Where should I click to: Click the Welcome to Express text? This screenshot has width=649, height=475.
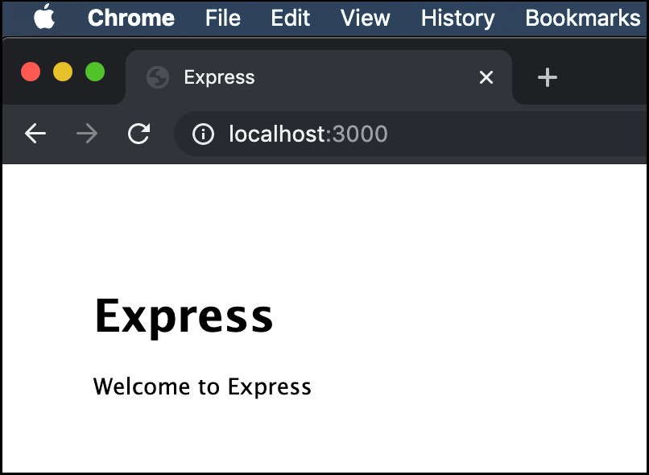pos(202,386)
